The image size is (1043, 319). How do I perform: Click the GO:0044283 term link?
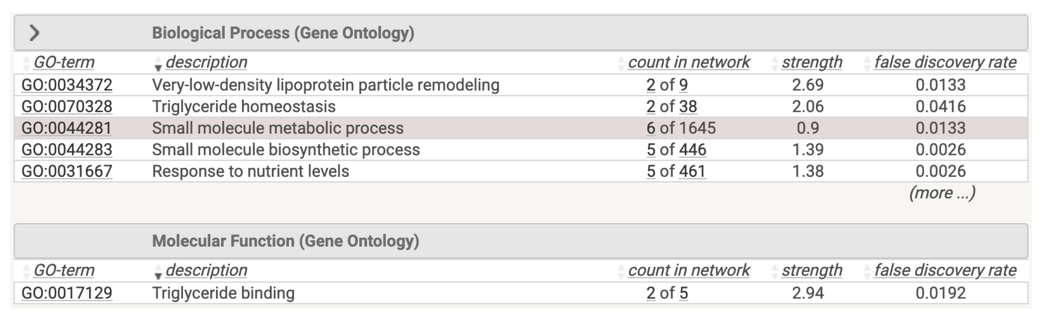67,150
